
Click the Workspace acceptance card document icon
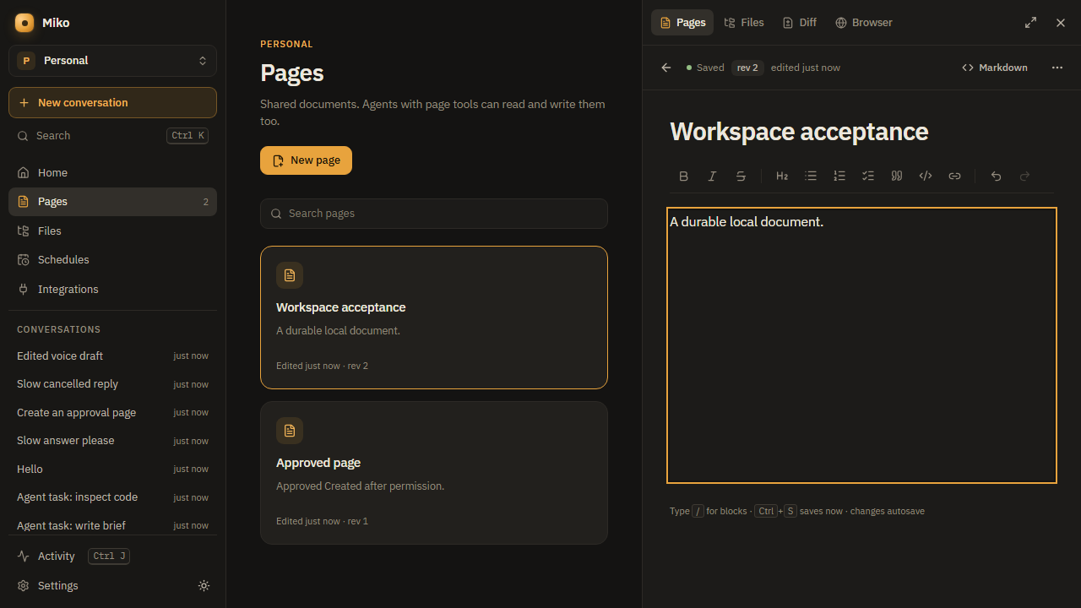(290, 275)
